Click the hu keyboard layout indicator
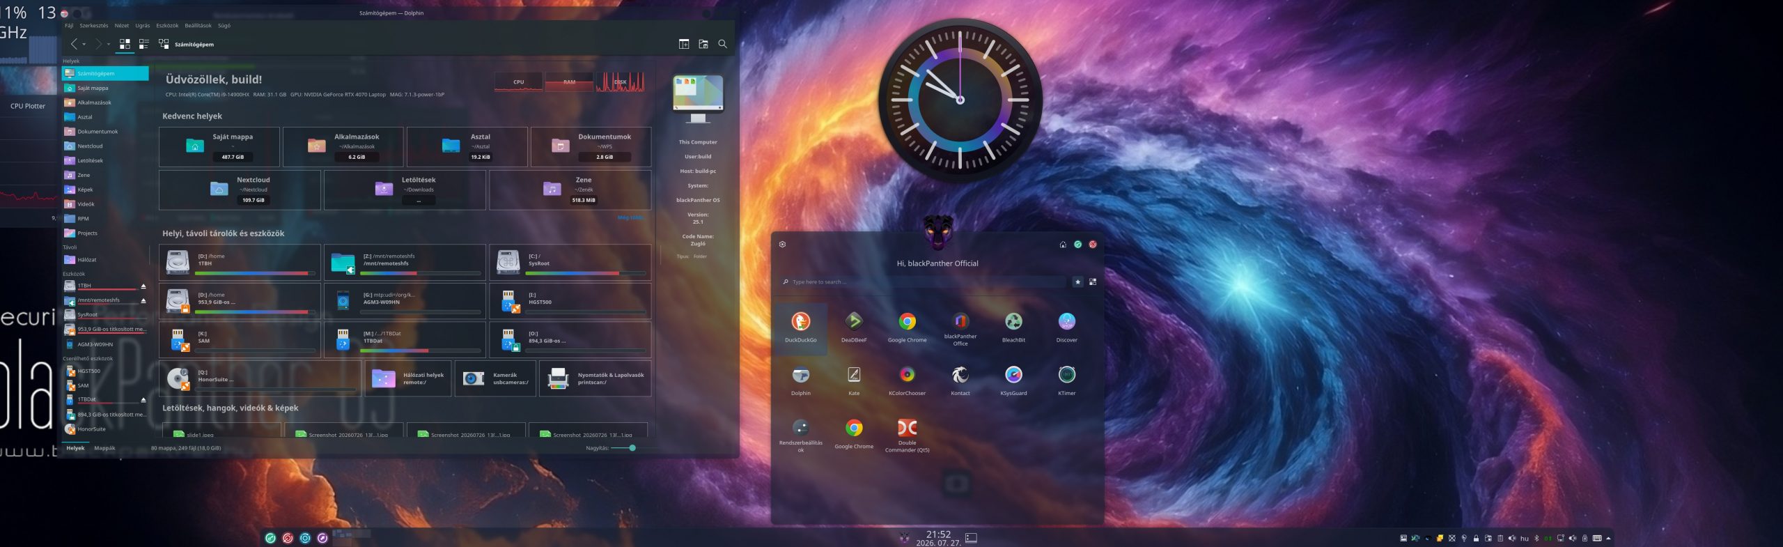The image size is (1783, 547). pyautogui.click(x=1524, y=539)
